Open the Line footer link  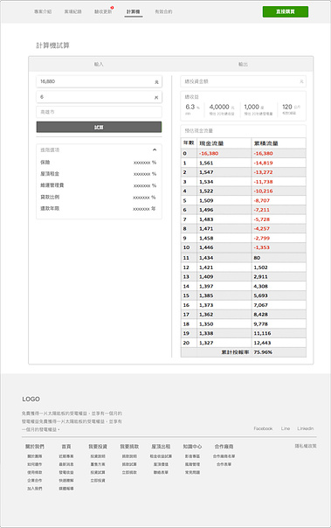pos(286,428)
